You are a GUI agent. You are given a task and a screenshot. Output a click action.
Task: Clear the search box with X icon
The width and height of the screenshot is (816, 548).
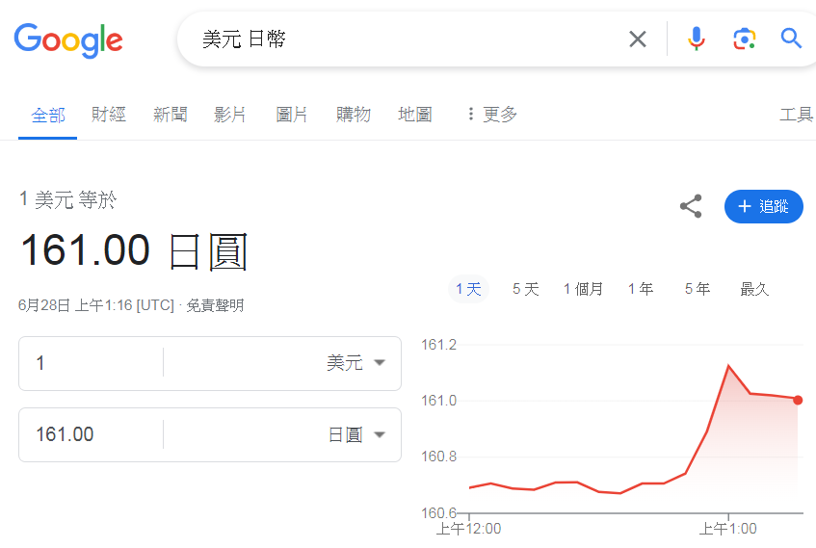point(638,39)
